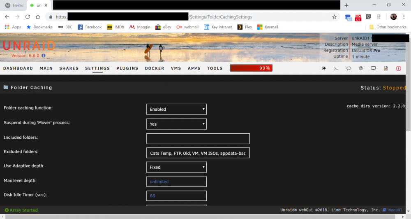Open the Apps menu in Unraid

click(x=194, y=68)
